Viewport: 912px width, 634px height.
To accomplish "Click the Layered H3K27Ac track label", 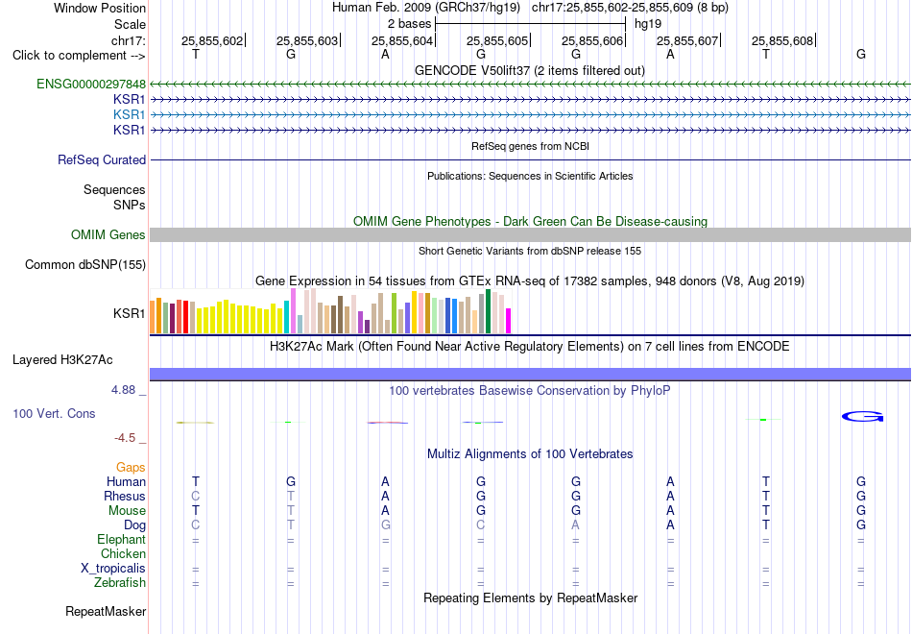I will point(62,360).
